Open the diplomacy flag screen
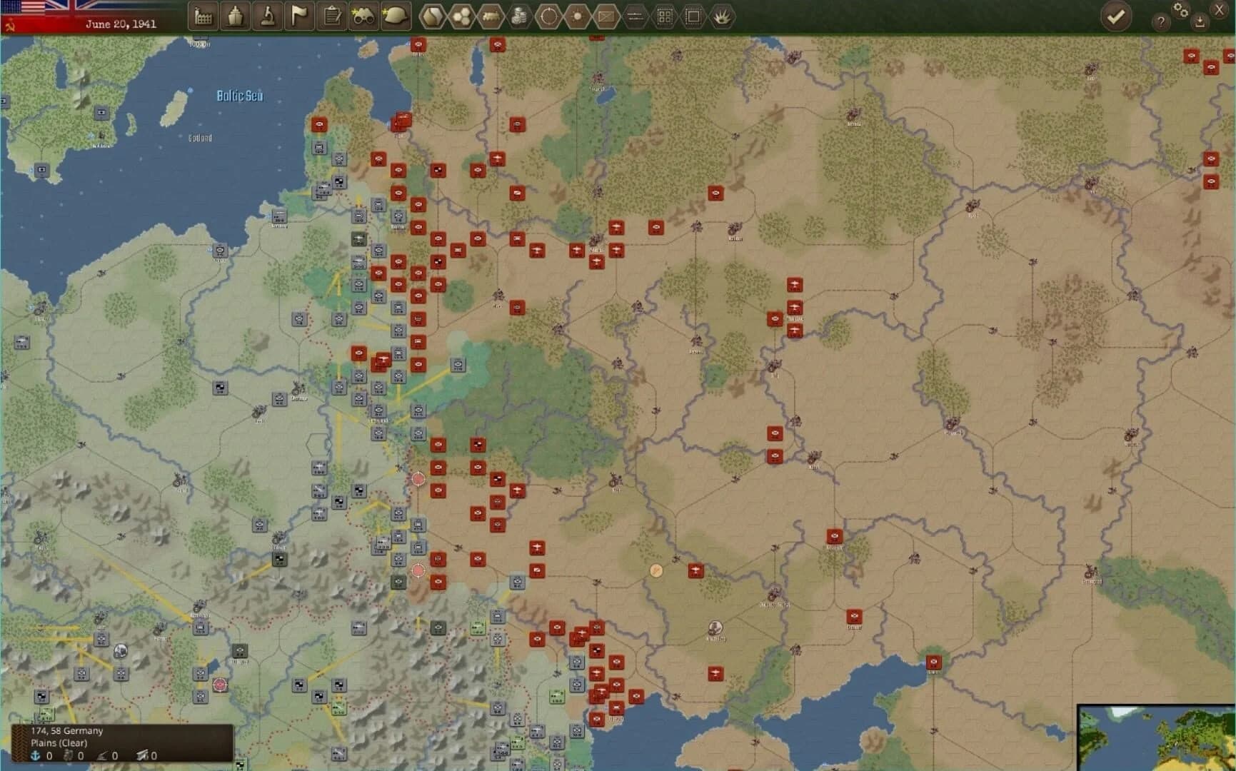The height and width of the screenshot is (771, 1236). pos(298,16)
